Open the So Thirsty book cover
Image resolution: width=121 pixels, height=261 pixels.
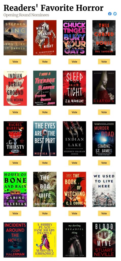point(15,138)
